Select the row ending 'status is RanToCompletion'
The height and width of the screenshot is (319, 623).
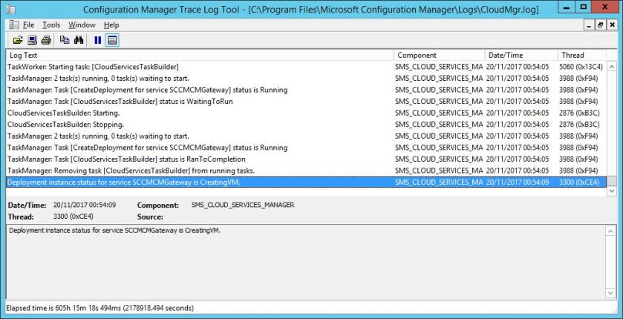306,159
